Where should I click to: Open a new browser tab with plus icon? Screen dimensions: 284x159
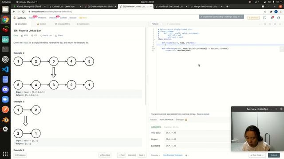227,6
